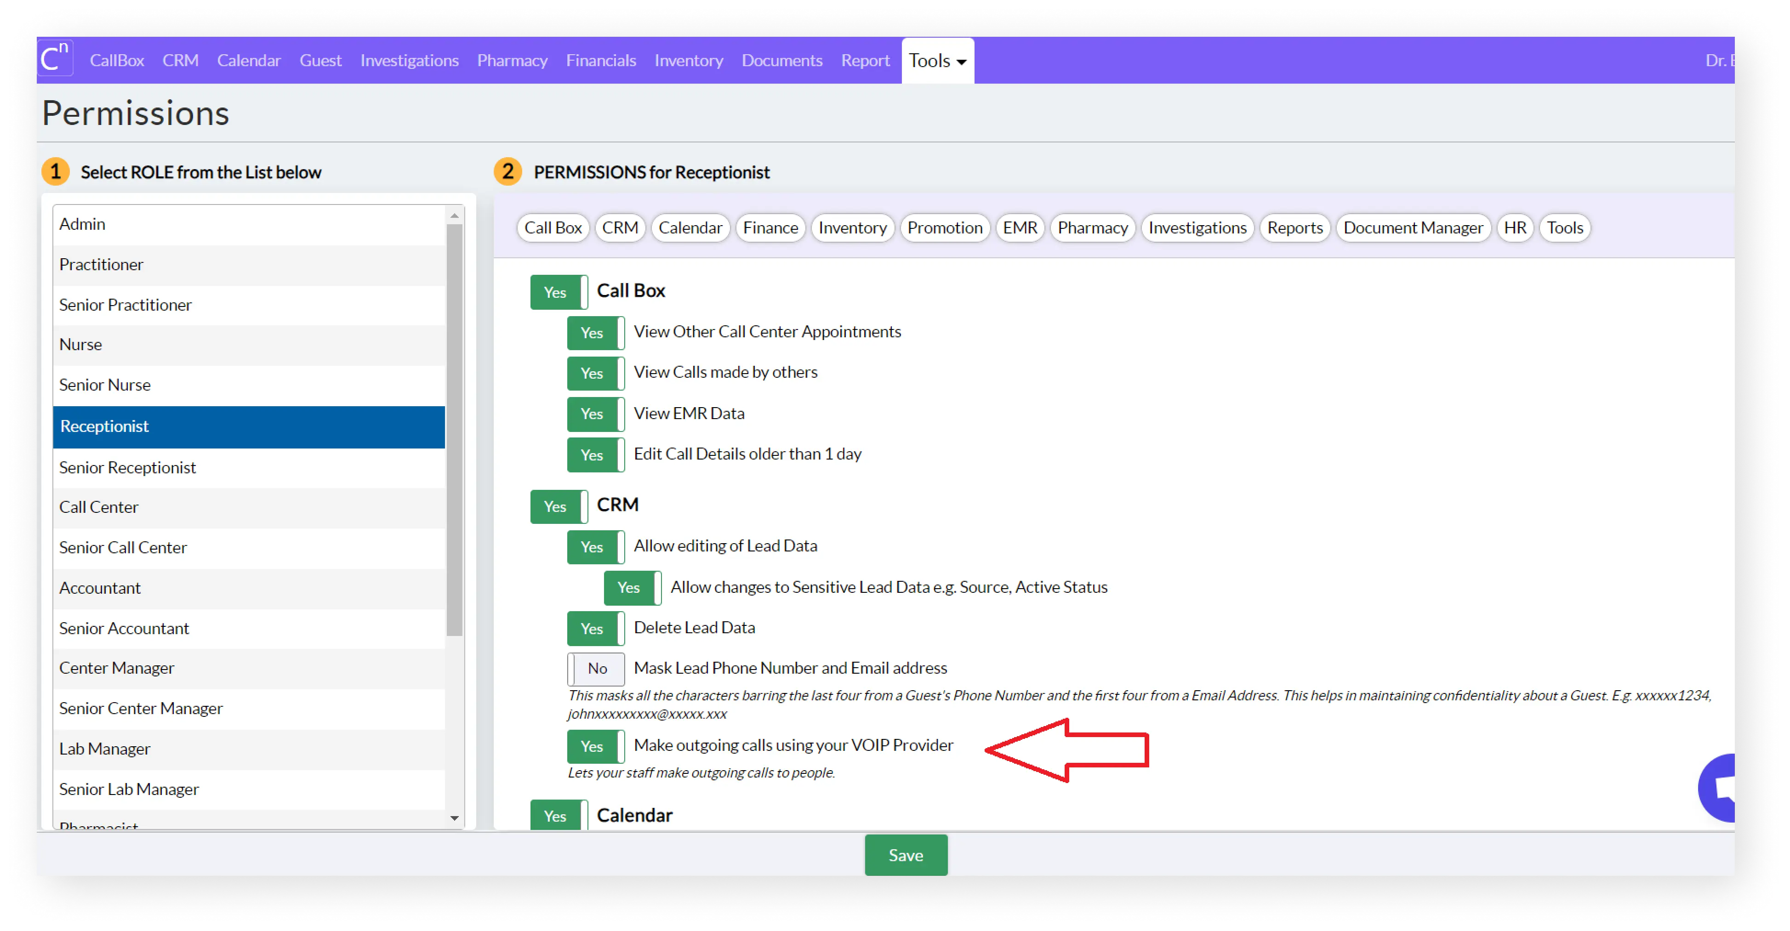Open Calendar in the top navigation
Image resolution: width=1790 pixels, height=931 pixels.
249,61
